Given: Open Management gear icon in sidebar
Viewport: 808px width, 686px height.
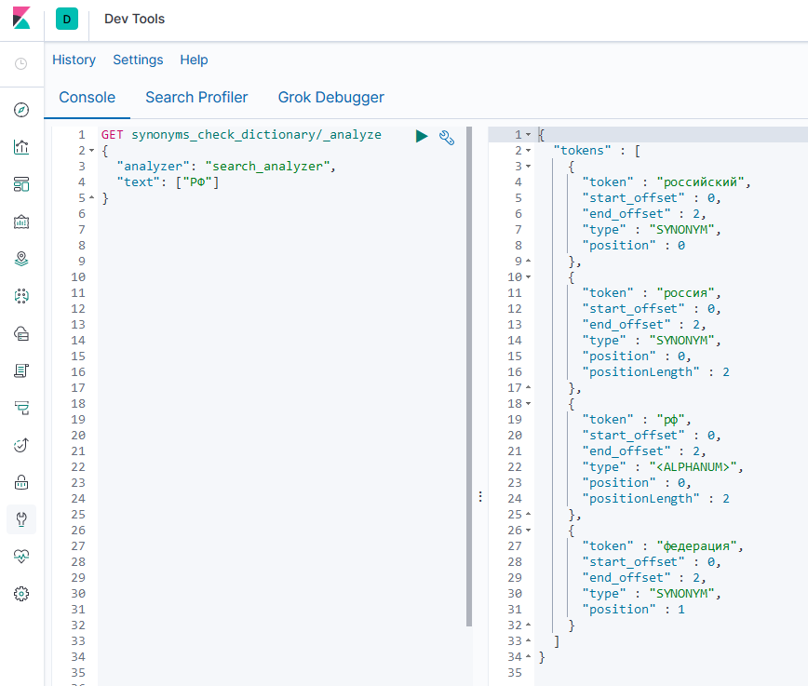Looking at the screenshot, I should [21, 594].
